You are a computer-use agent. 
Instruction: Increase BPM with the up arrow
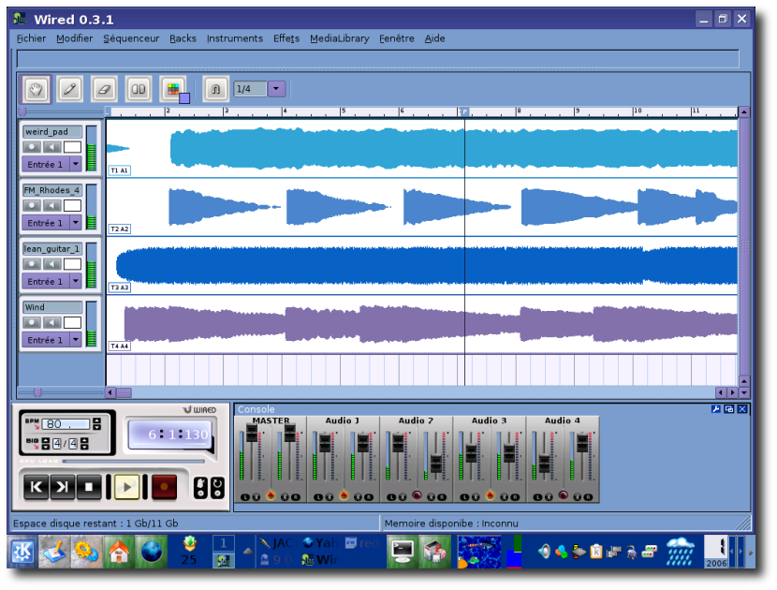(x=97, y=420)
